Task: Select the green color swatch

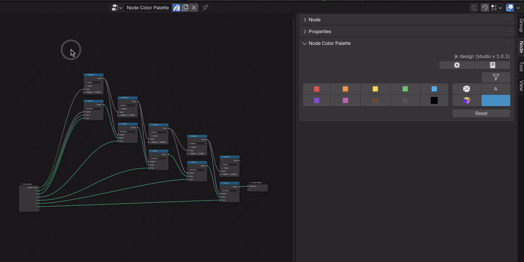Action: click(x=405, y=89)
